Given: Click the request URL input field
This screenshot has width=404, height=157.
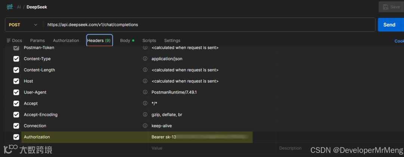Looking at the screenshot, I should click(209, 25).
